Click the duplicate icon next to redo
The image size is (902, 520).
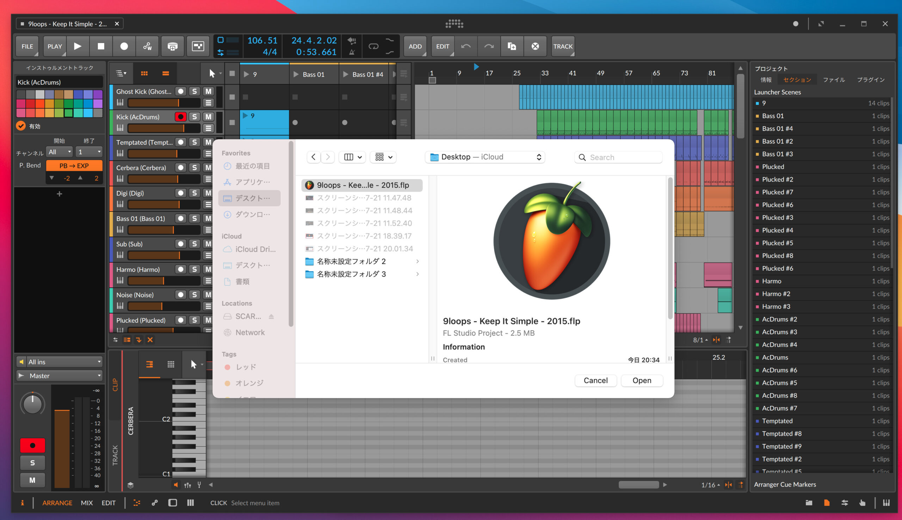[x=512, y=46]
